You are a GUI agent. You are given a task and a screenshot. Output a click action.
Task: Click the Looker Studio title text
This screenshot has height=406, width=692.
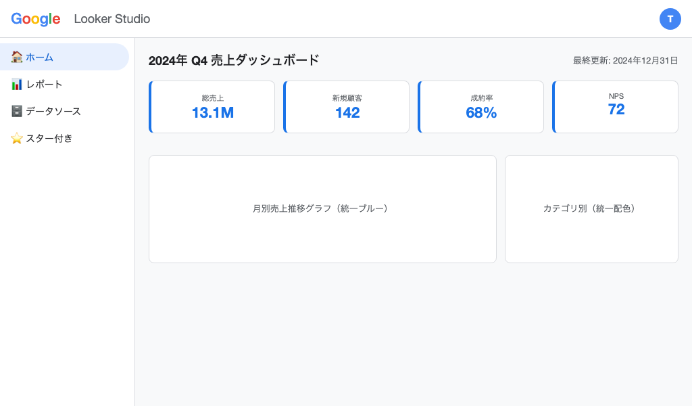point(112,19)
